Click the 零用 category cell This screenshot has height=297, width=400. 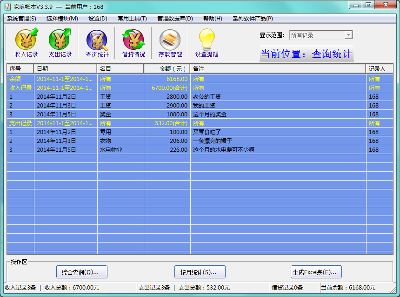pyautogui.click(x=120, y=132)
